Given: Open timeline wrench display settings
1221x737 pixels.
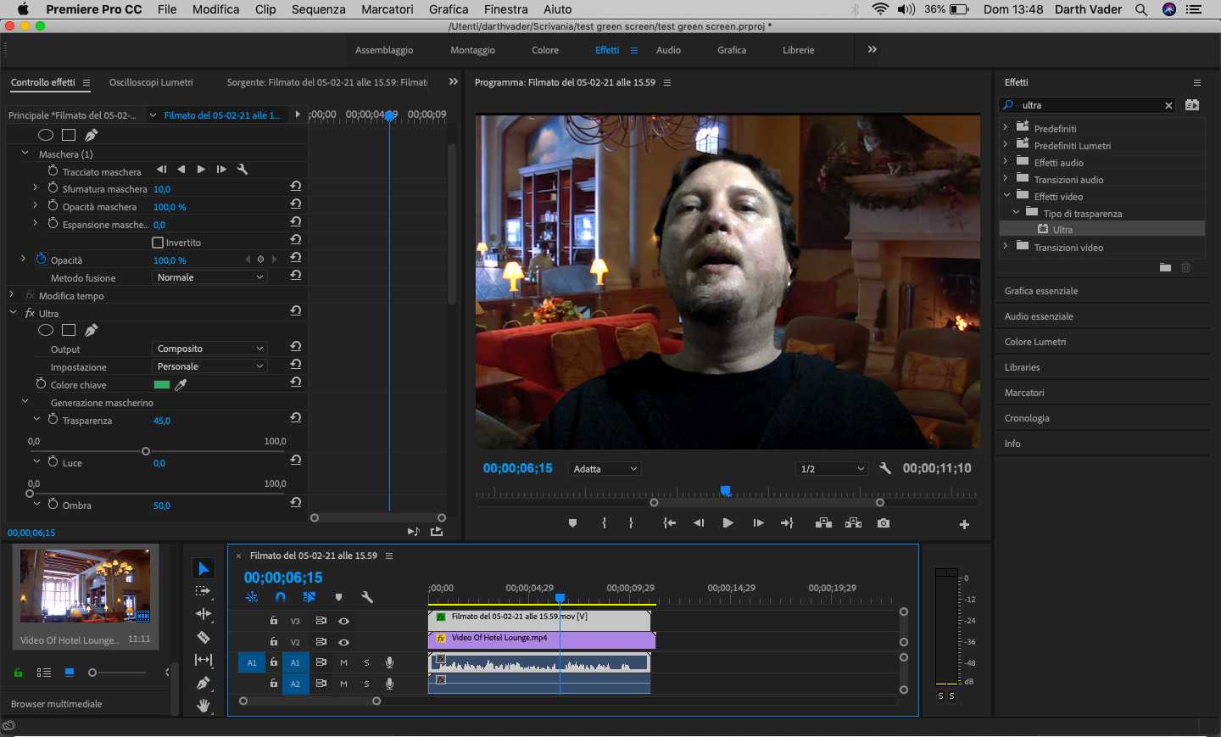Looking at the screenshot, I should (367, 597).
